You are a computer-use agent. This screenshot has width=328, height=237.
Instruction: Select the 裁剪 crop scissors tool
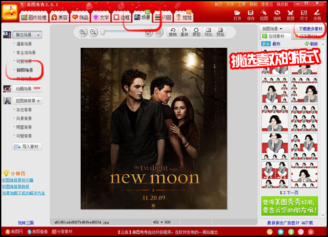[x=291, y=15]
